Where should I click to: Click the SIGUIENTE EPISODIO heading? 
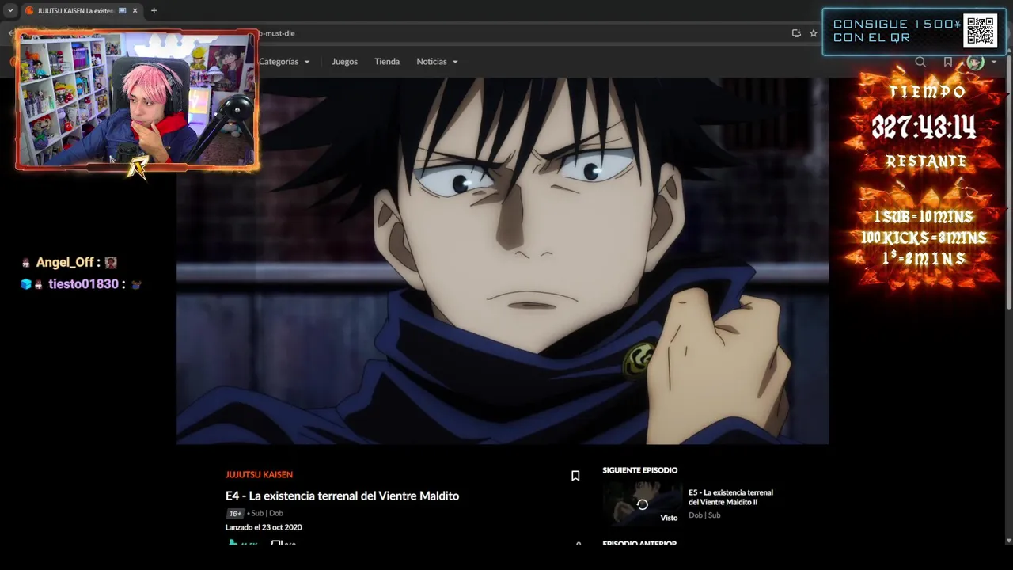(639, 470)
